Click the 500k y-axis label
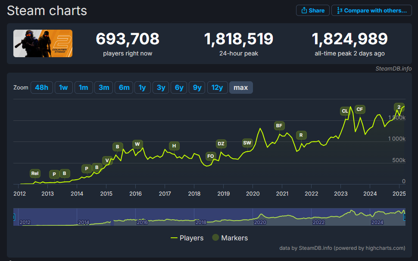 click(399, 160)
